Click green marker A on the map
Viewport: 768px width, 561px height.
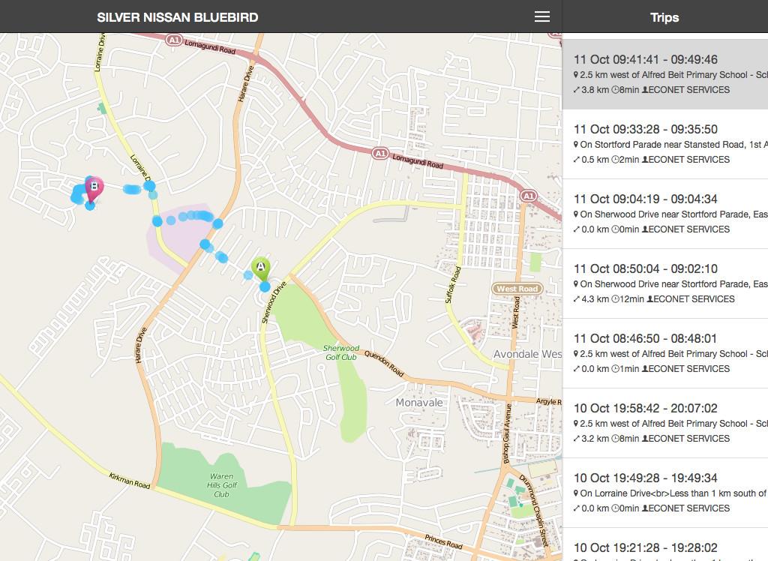pyautogui.click(x=260, y=268)
